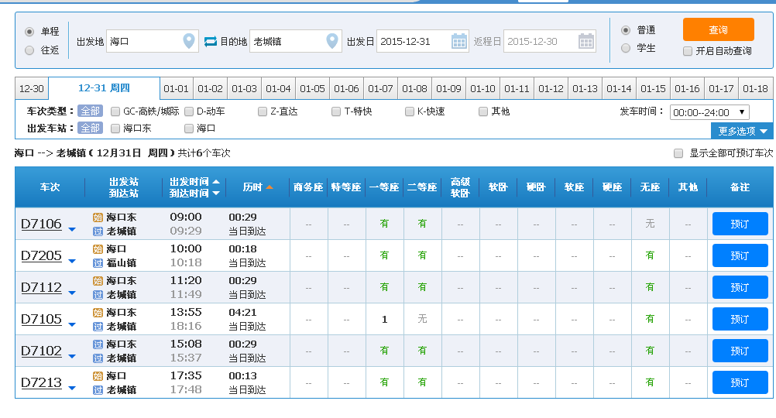Expand stop details arrow for D7112
This screenshot has width=776, height=418.
(72, 293)
